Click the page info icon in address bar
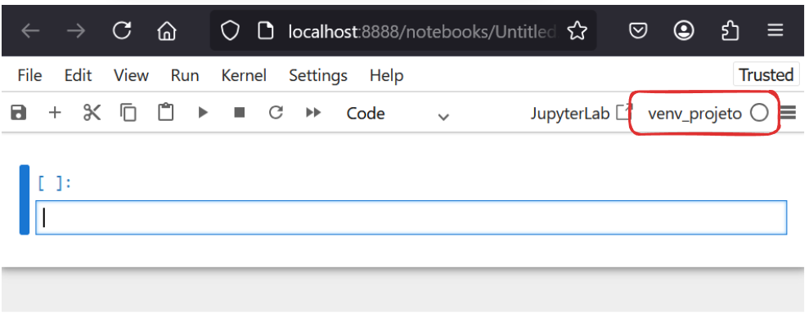 tap(265, 31)
